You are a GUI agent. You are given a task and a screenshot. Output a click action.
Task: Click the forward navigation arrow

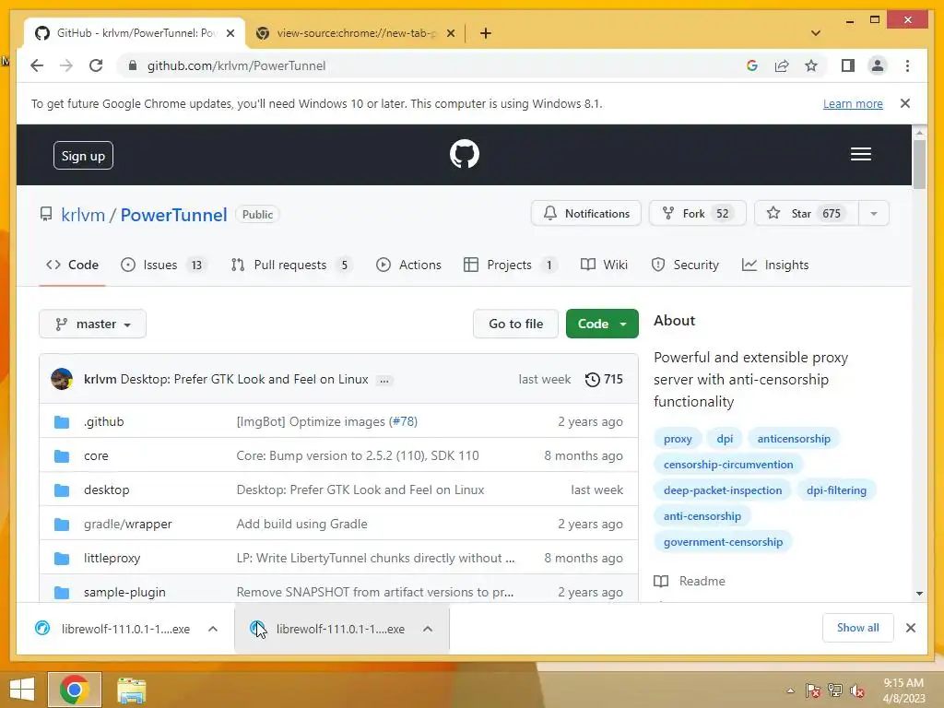click(66, 65)
